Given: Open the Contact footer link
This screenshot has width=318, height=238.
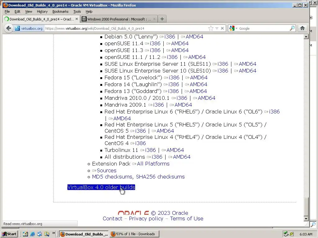Looking at the screenshot, I should click(x=112, y=218).
